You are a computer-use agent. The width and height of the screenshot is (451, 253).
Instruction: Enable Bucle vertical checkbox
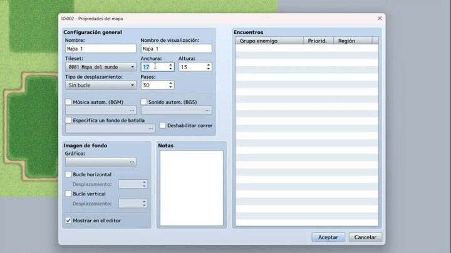pos(68,194)
